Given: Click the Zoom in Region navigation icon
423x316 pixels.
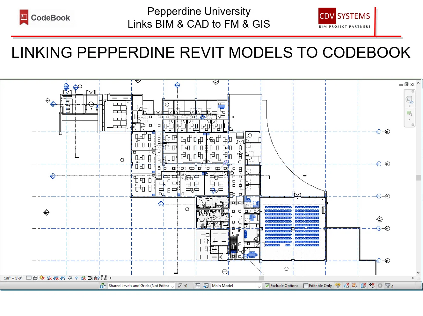Looking at the screenshot, I should [410, 113].
